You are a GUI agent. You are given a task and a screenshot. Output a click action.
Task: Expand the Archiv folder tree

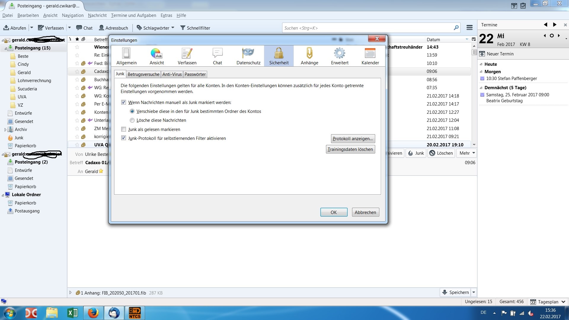tap(5, 129)
